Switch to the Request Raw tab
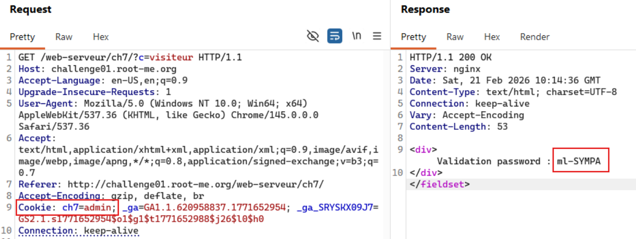Screen dimensions: 636x239 point(64,37)
